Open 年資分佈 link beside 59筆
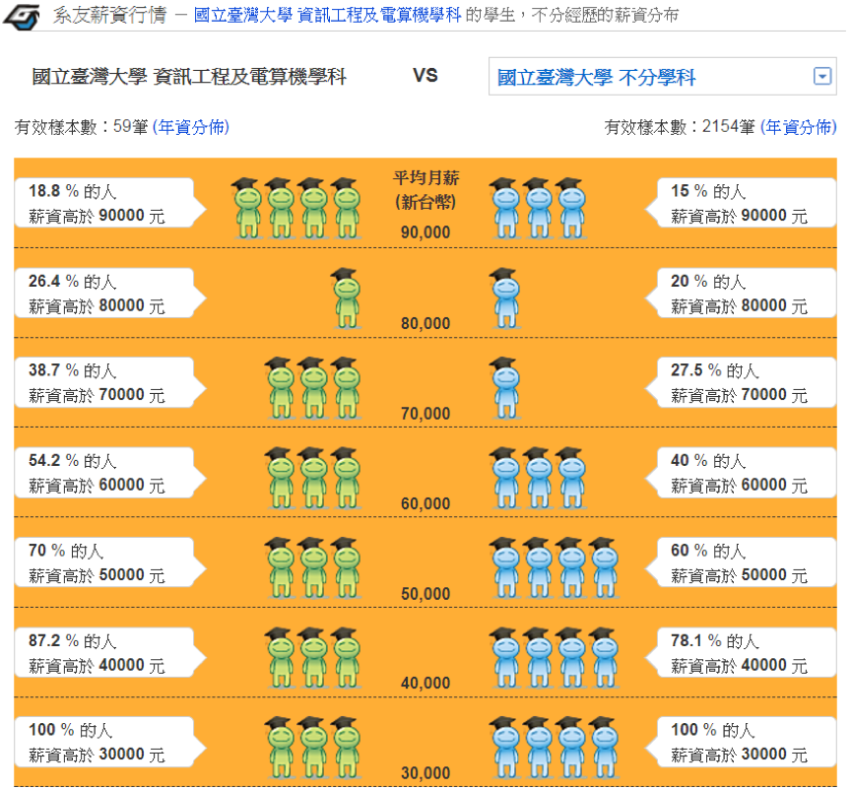The height and width of the screenshot is (790, 851). coord(190,127)
